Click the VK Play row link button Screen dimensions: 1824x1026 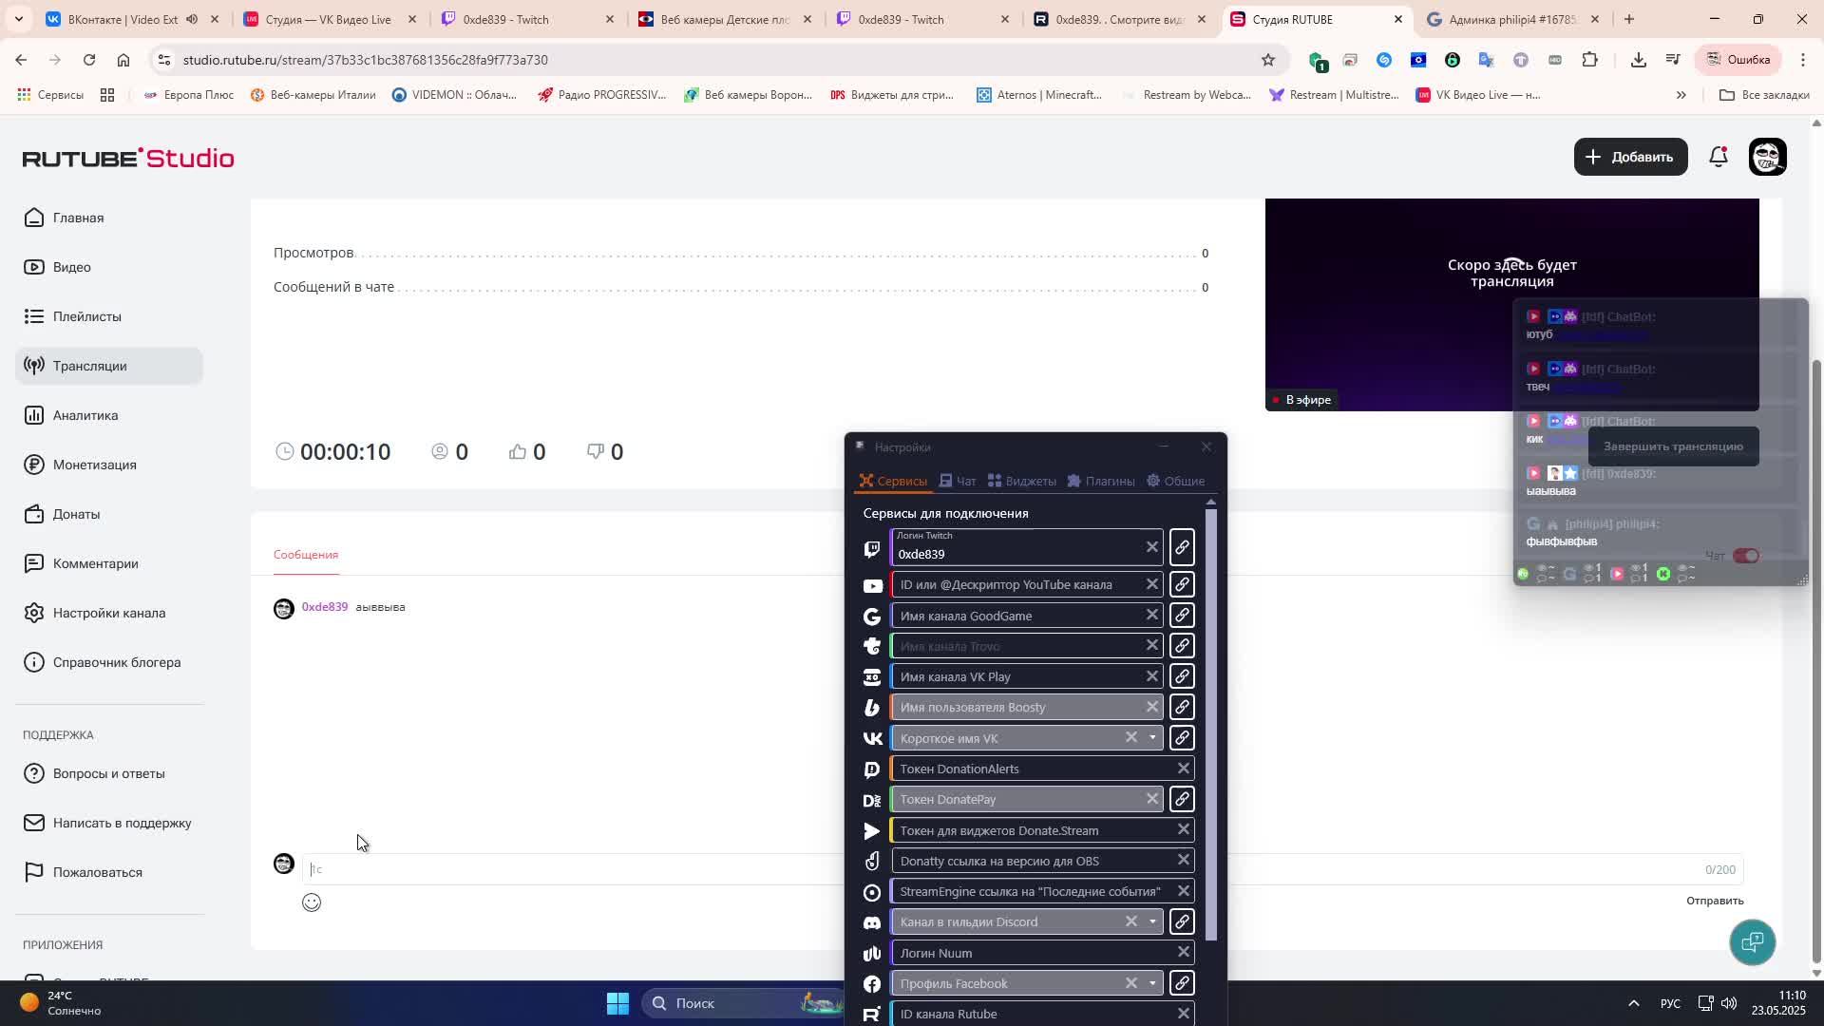coord(1182,676)
